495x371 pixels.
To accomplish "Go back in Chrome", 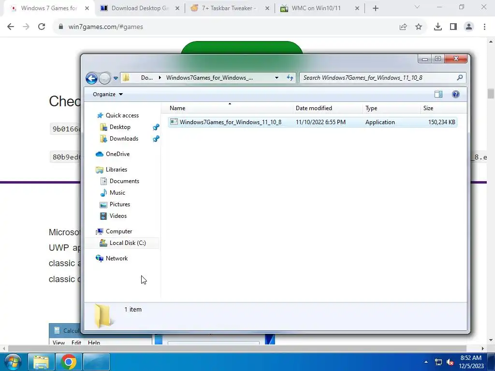I will 11,27.
